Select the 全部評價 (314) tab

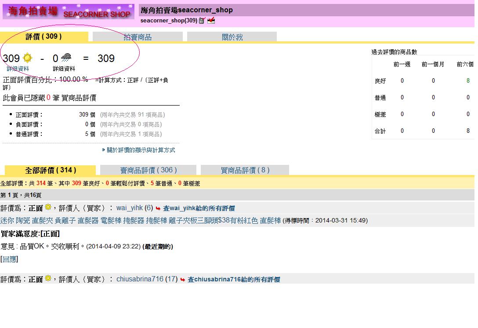[51, 170]
